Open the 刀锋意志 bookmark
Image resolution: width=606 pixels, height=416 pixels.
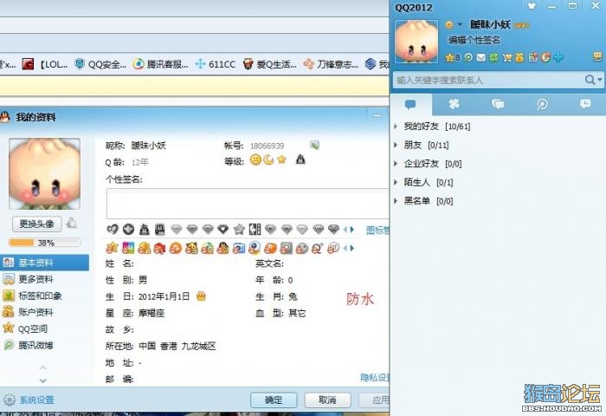pyautogui.click(x=331, y=64)
